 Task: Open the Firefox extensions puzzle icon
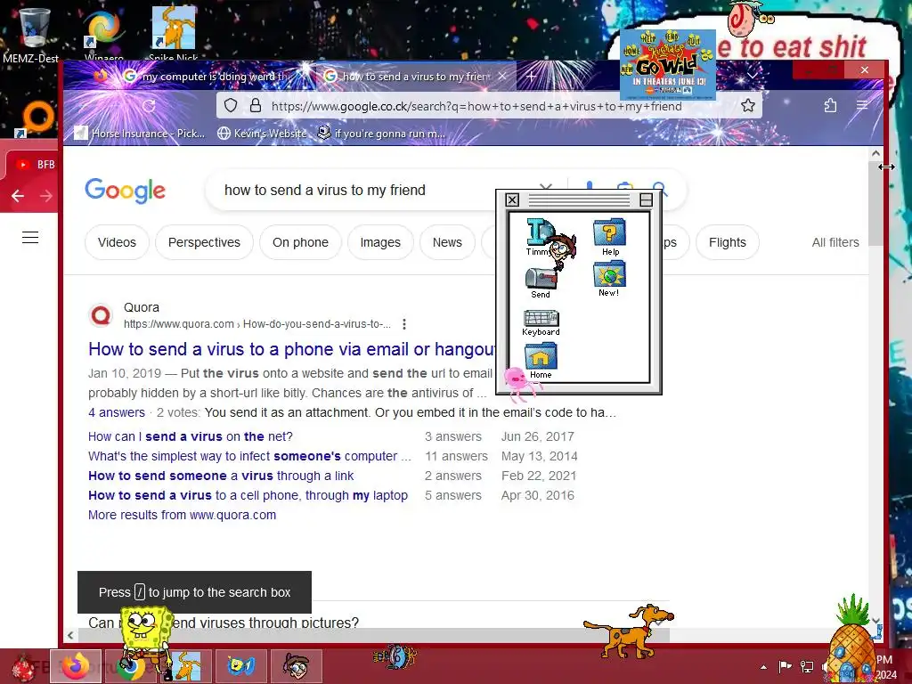click(831, 105)
